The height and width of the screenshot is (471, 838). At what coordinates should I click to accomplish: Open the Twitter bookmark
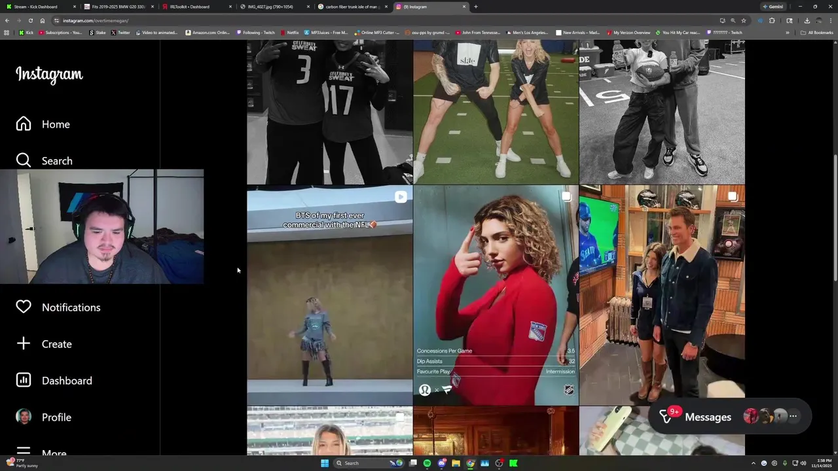tap(120, 32)
